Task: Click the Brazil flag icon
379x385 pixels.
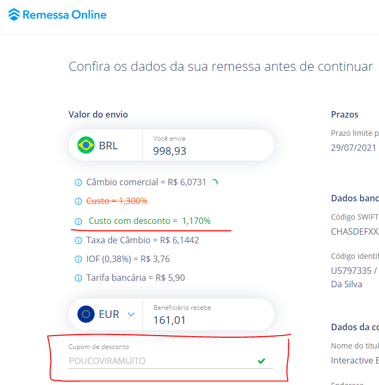Action: [x=86, y=145]
